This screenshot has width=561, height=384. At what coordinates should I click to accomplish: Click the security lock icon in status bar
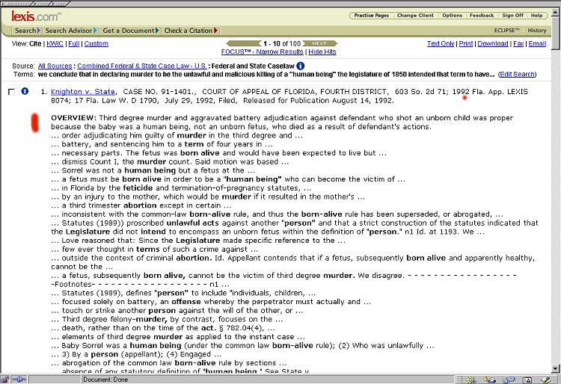click(5, 380)
